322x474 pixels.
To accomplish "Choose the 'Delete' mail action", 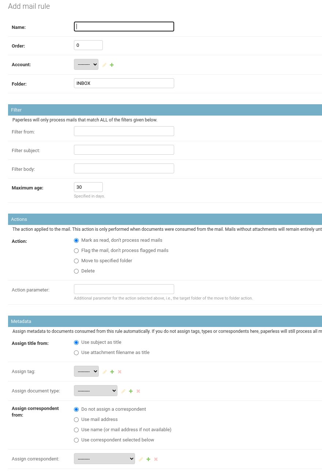I will click(76, 271).
